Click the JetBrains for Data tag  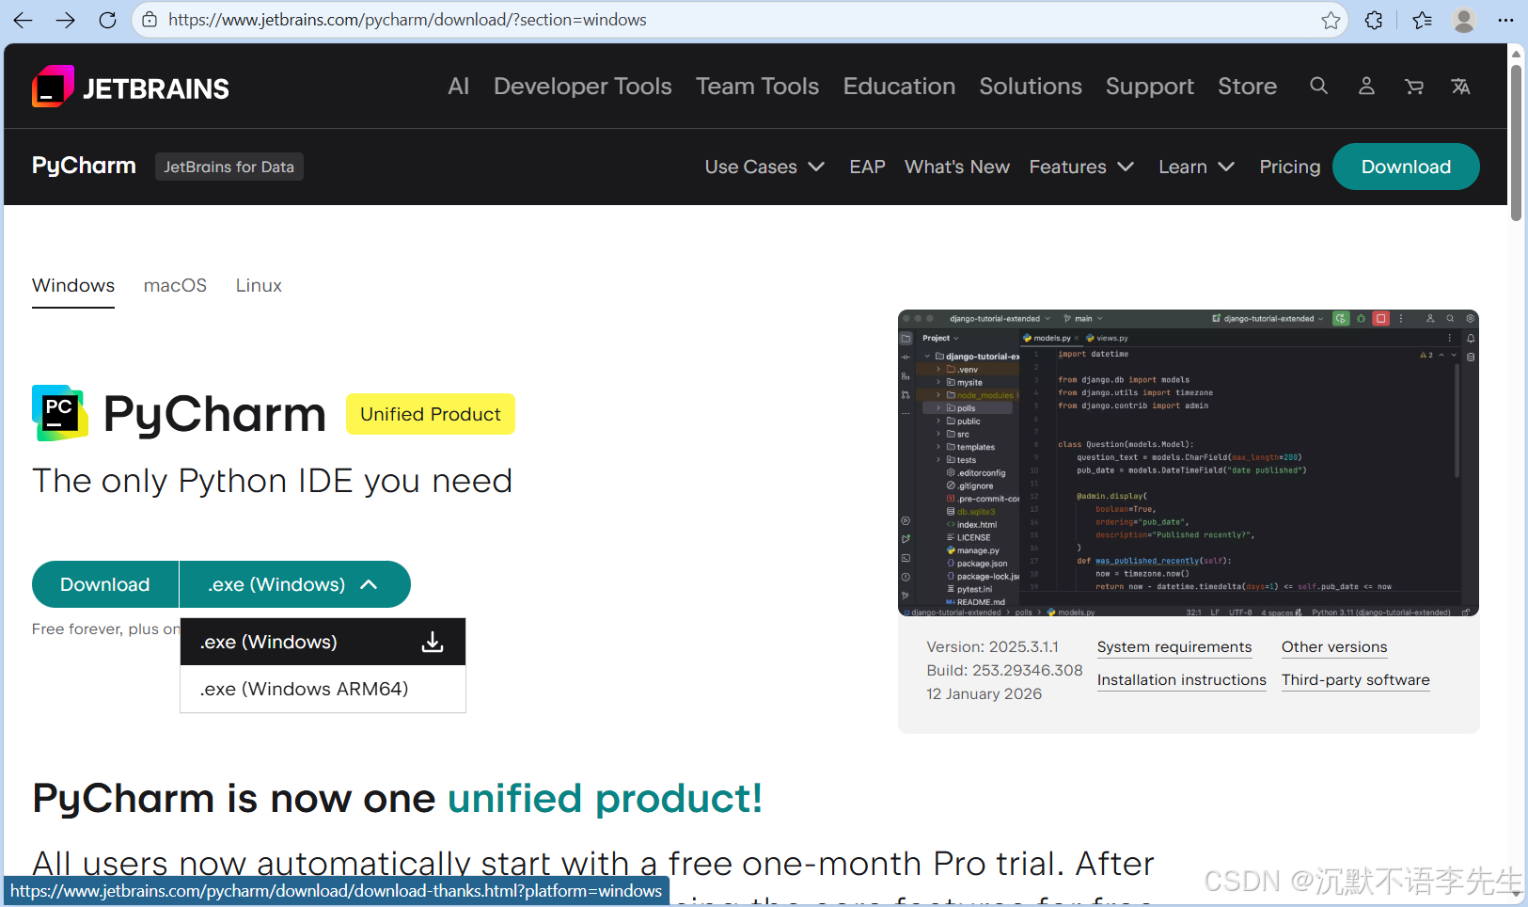(229, 167)
